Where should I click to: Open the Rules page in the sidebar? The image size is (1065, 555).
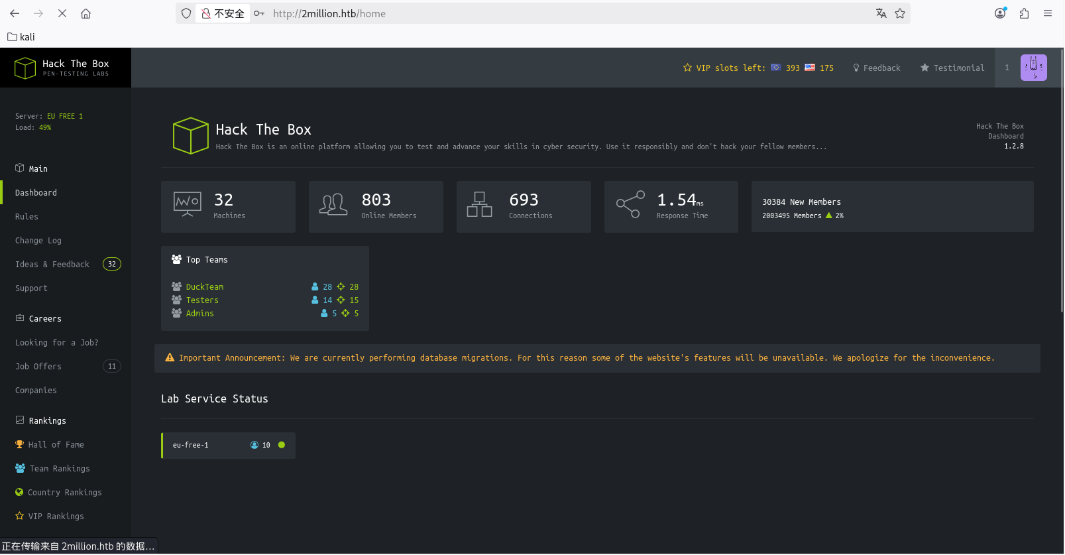[x=27, y=216]
